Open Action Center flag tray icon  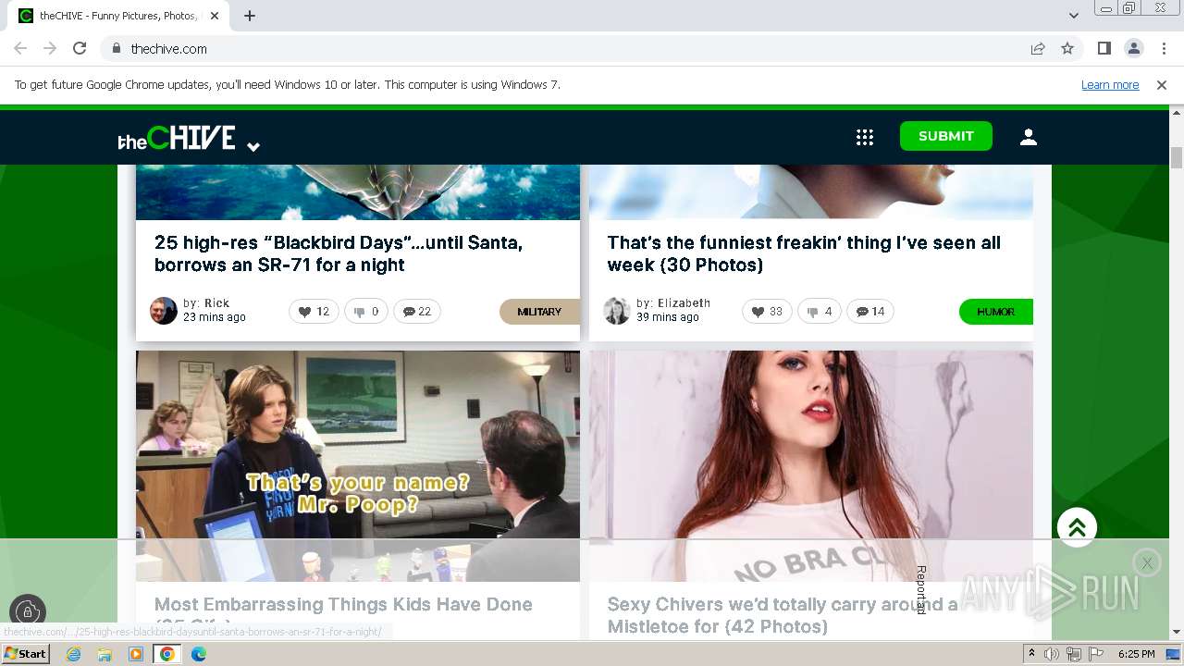click(x=1096, y=654)
